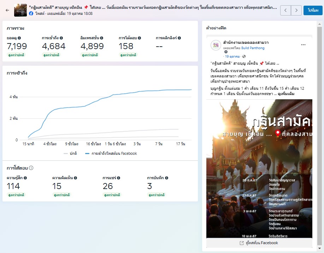Click ดูโพสต์บน Facebook button
Screen dimensions: 324x253
[x=259, y=243]
